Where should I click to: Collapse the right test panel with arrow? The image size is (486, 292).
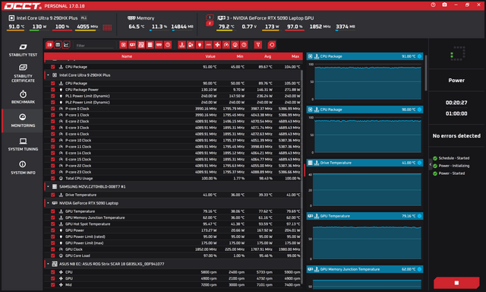click(431, 164)
